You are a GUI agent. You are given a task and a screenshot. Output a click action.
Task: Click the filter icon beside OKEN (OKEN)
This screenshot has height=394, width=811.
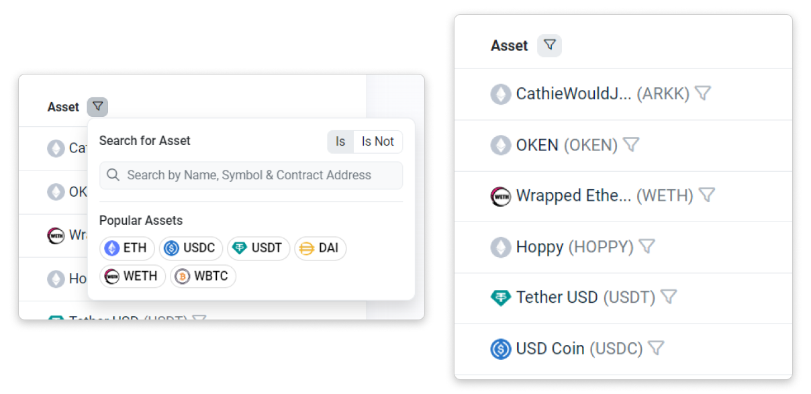[x=630, y=144]
